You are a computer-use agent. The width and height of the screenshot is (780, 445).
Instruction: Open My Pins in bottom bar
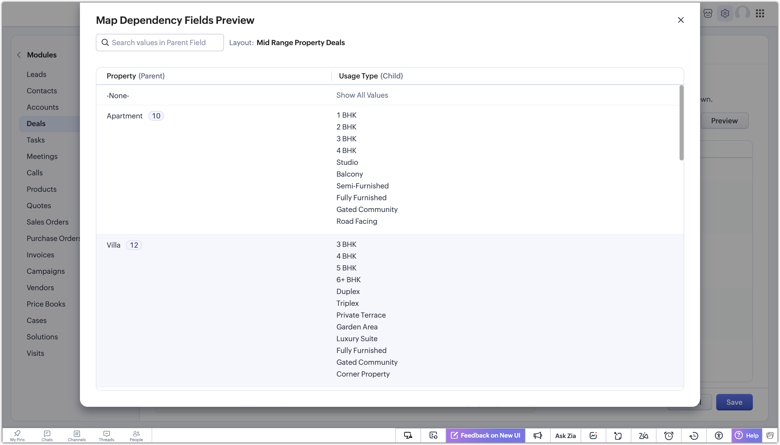[17, 436]
